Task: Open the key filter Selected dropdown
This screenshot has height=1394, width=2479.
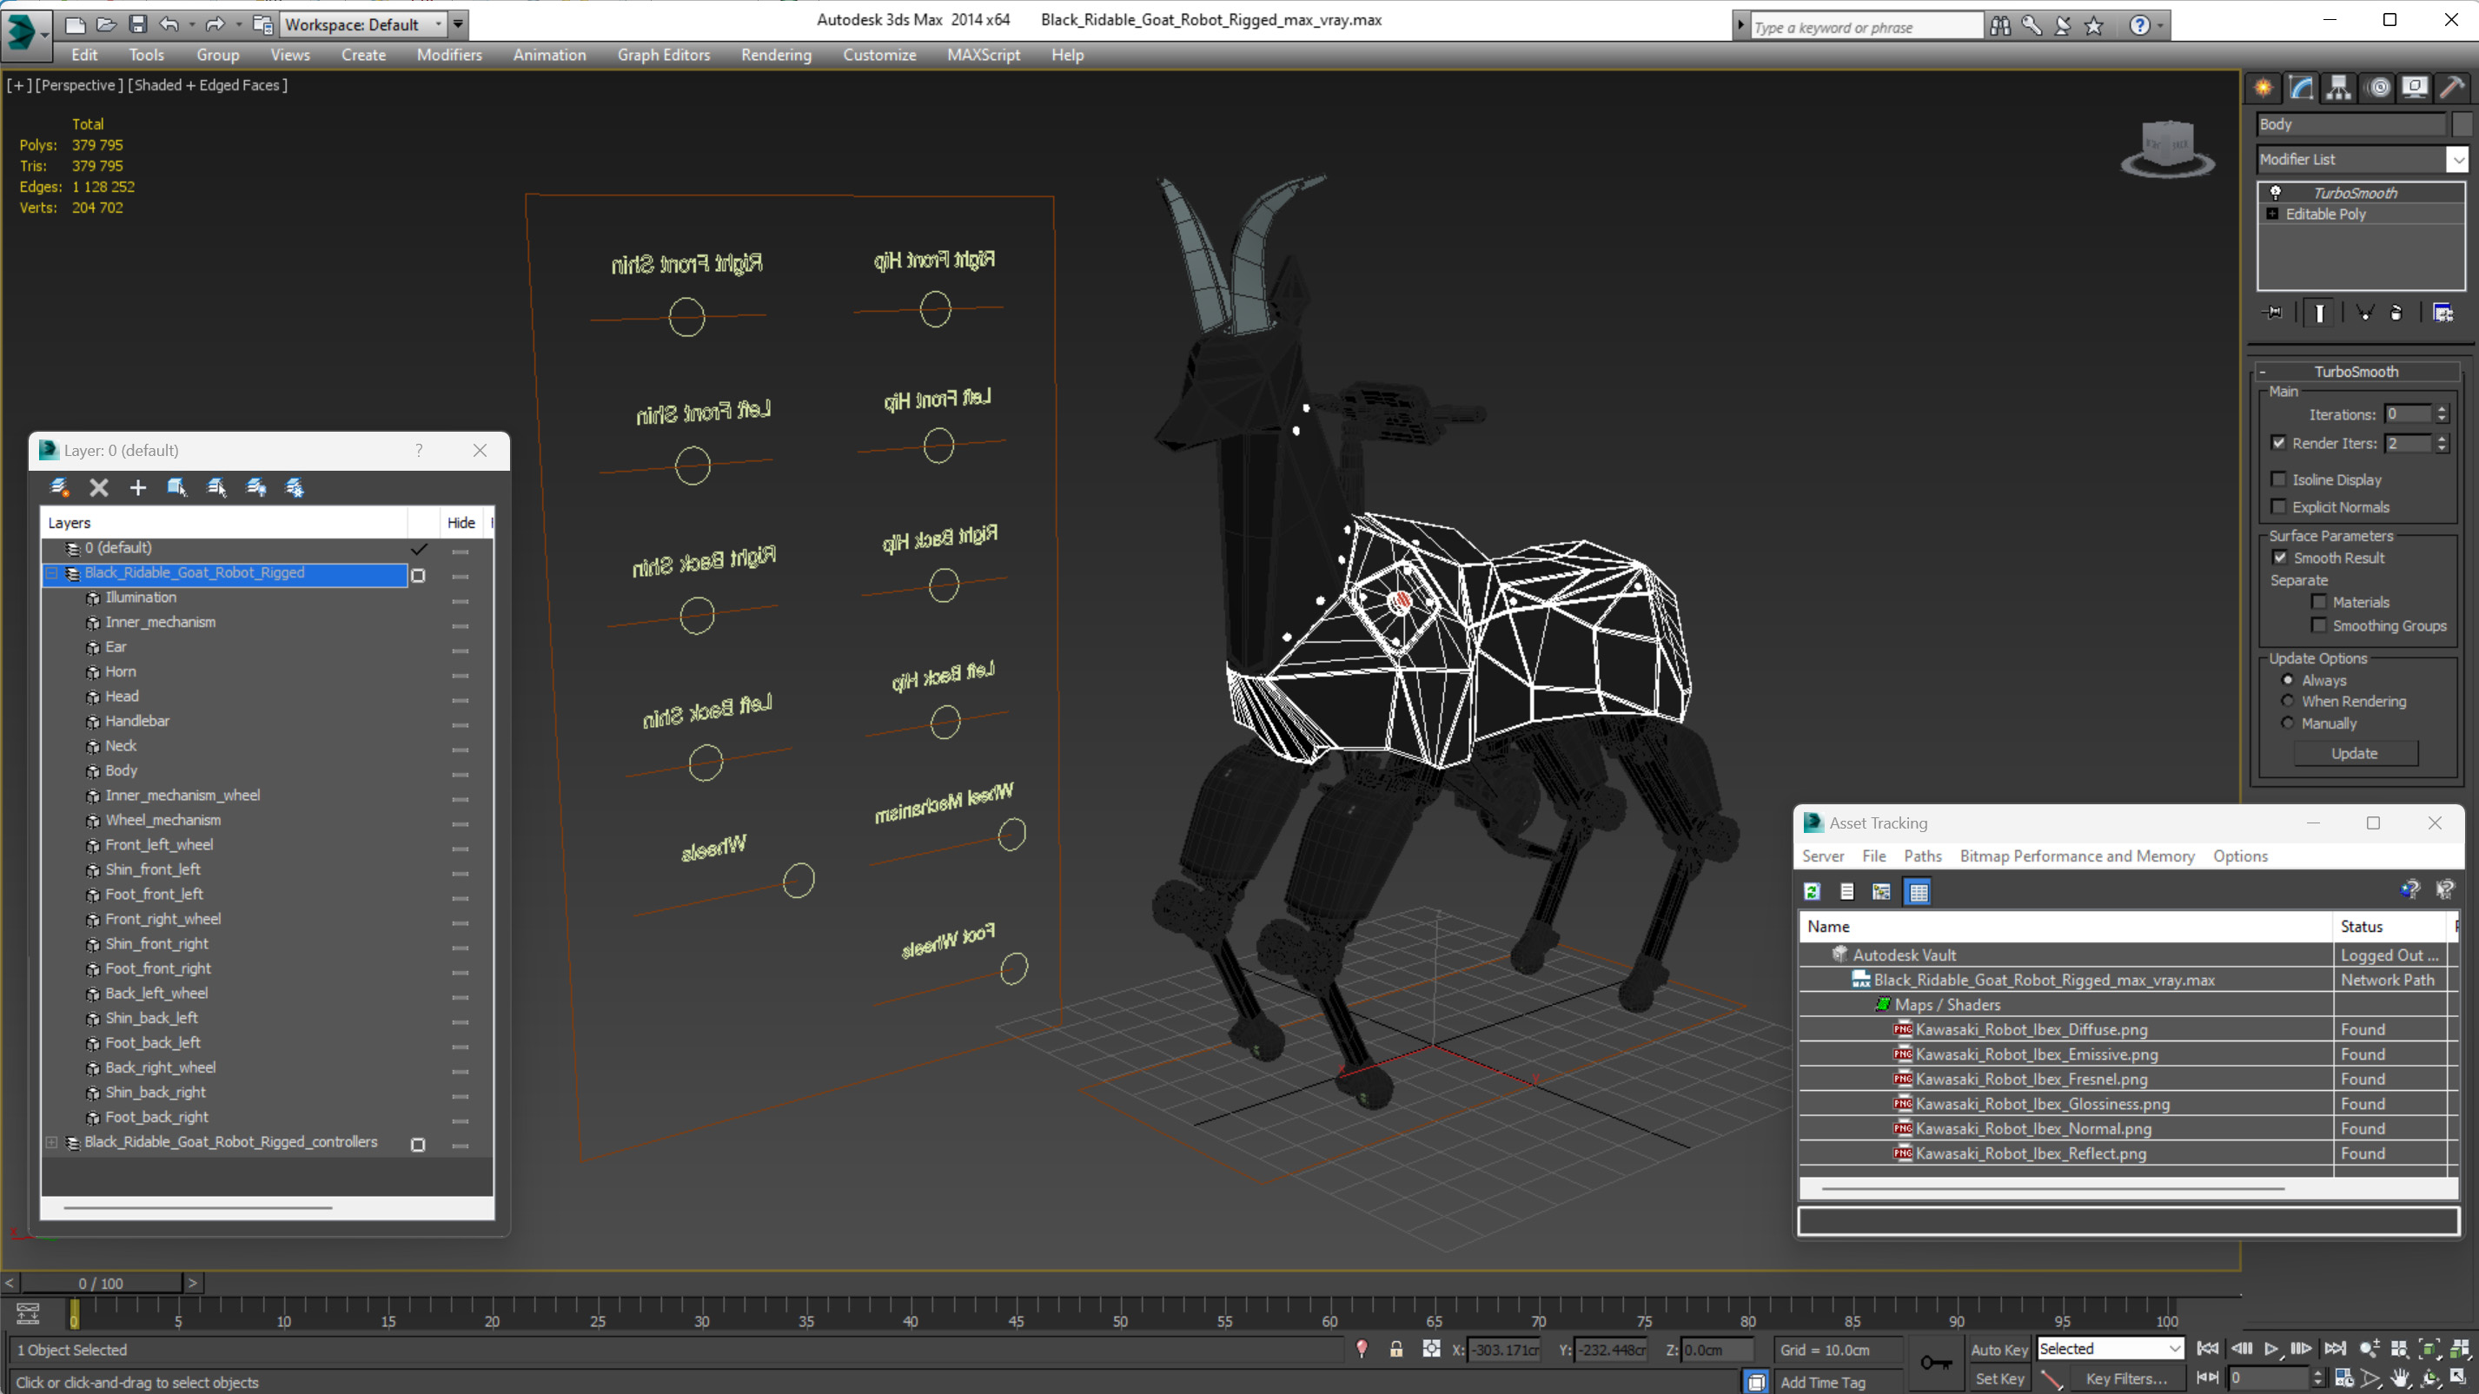Action: click(x=2173, y=1349)
